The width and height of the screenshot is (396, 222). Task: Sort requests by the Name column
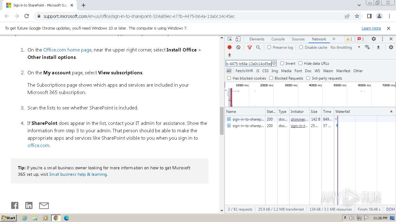(245, 111)
